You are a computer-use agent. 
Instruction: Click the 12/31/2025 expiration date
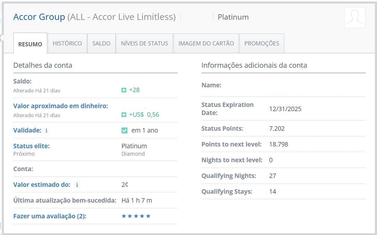[285, 109]
